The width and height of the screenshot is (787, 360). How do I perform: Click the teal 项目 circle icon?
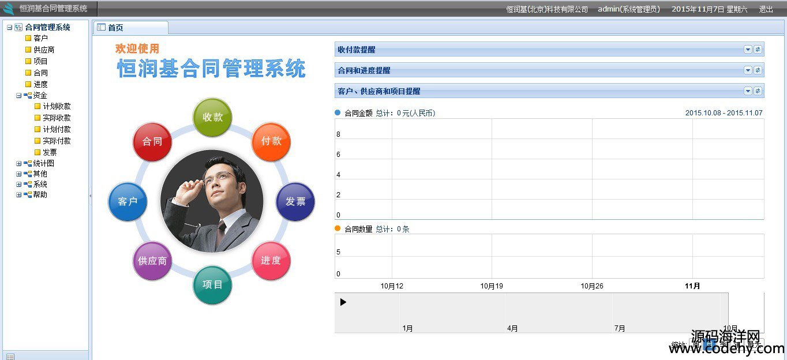(212, 285)
